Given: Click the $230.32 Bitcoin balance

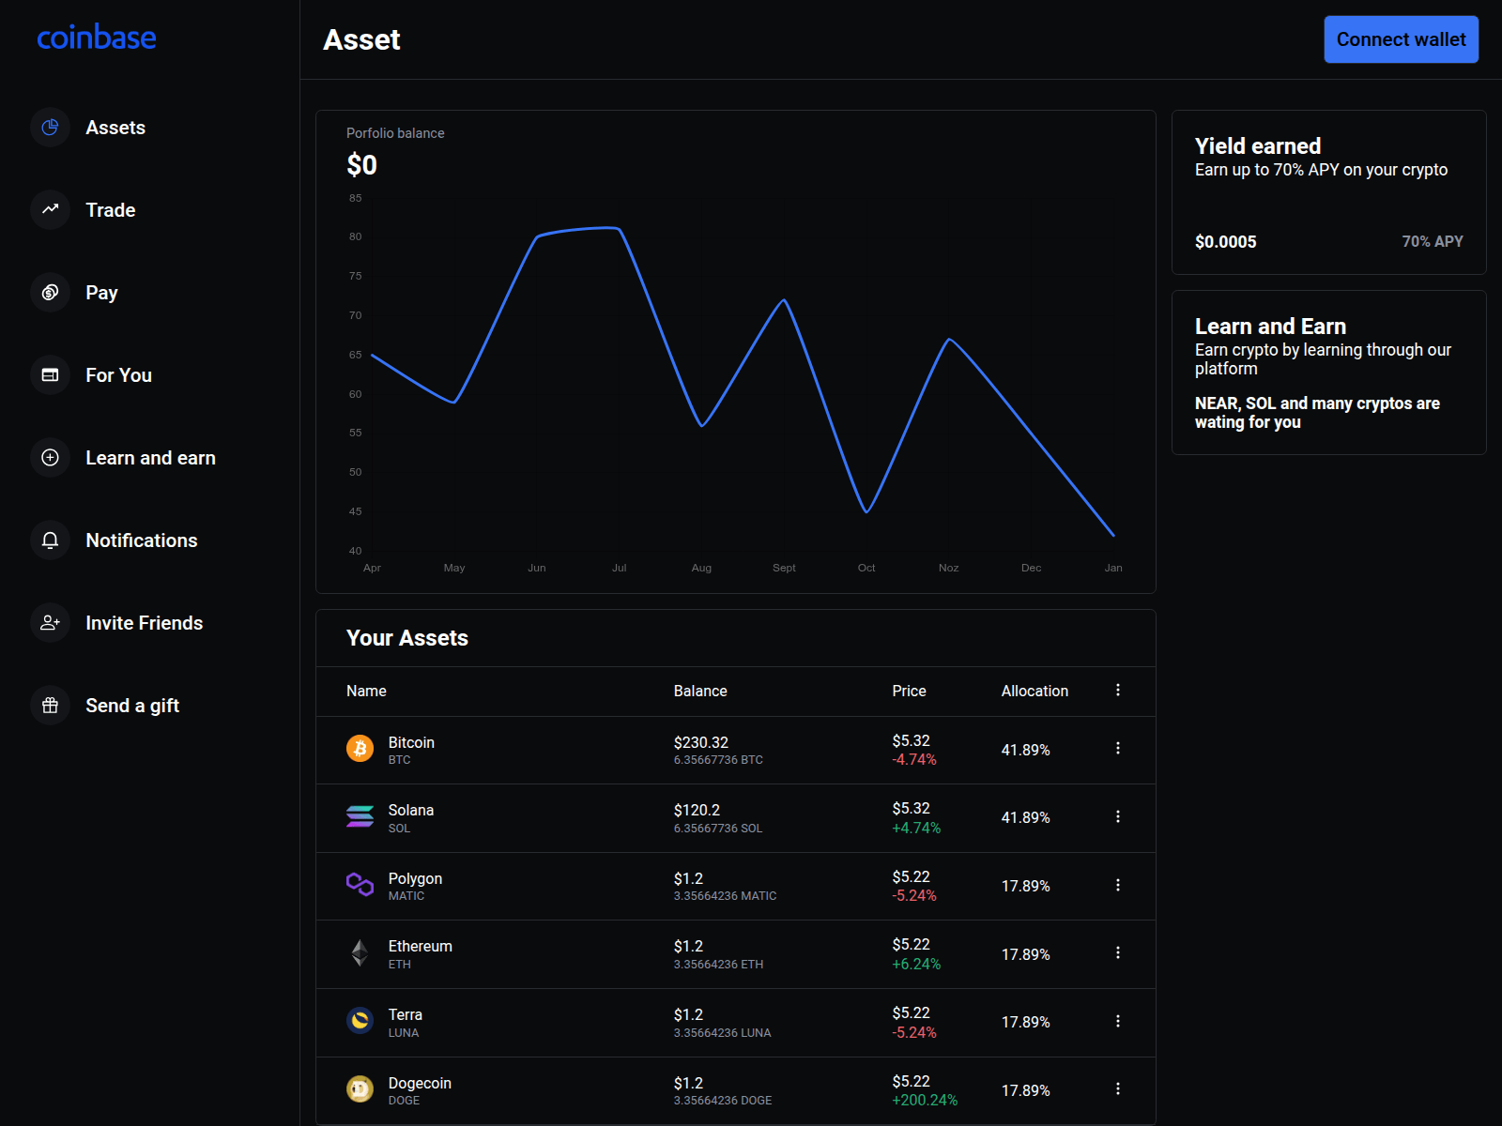Looking at the screenshot, I should [x=701, y=742].
